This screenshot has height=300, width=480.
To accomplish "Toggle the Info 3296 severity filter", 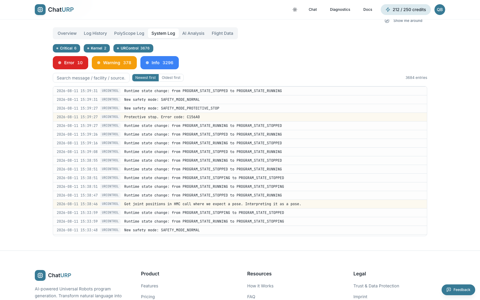I will 160,63.
